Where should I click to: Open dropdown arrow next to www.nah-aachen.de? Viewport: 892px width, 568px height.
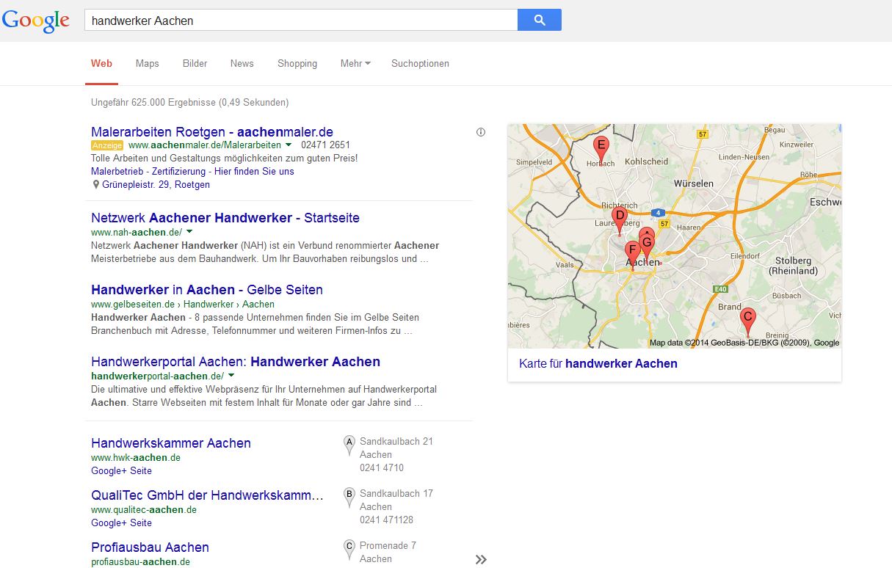pyautogui.click(x=189, y=232)
